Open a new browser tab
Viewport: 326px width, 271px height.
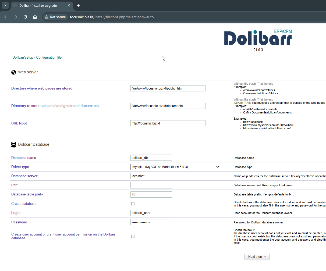[79, 5]
